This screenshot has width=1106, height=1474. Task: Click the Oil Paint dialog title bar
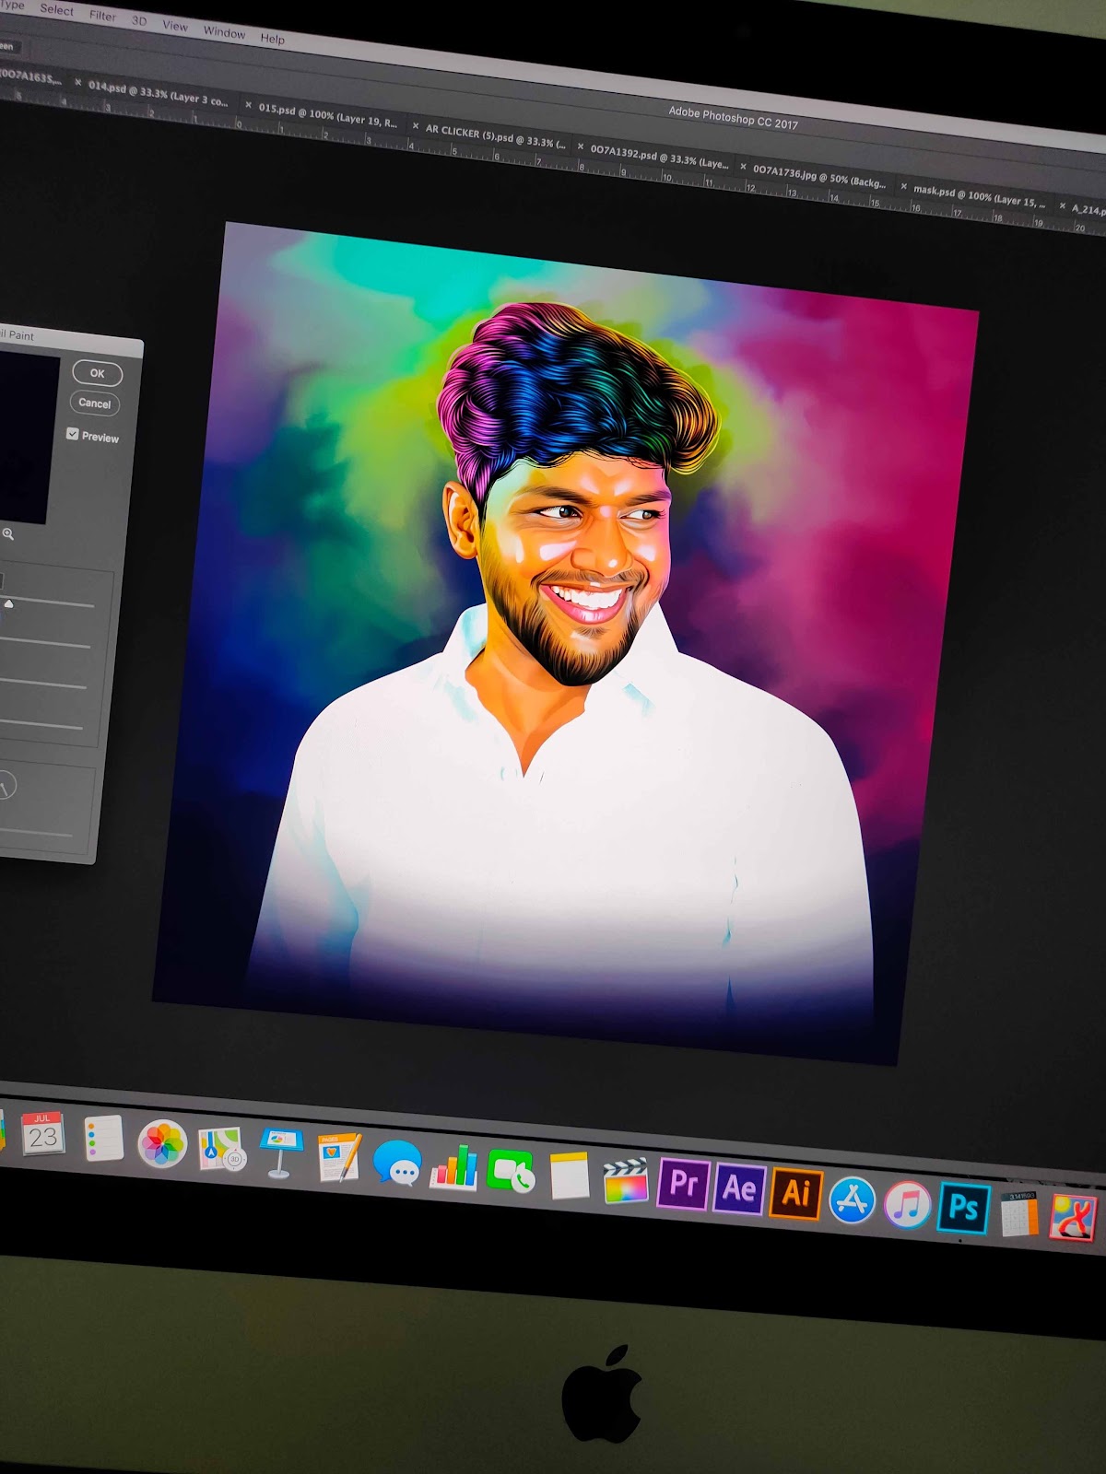(x=71, y=339)
